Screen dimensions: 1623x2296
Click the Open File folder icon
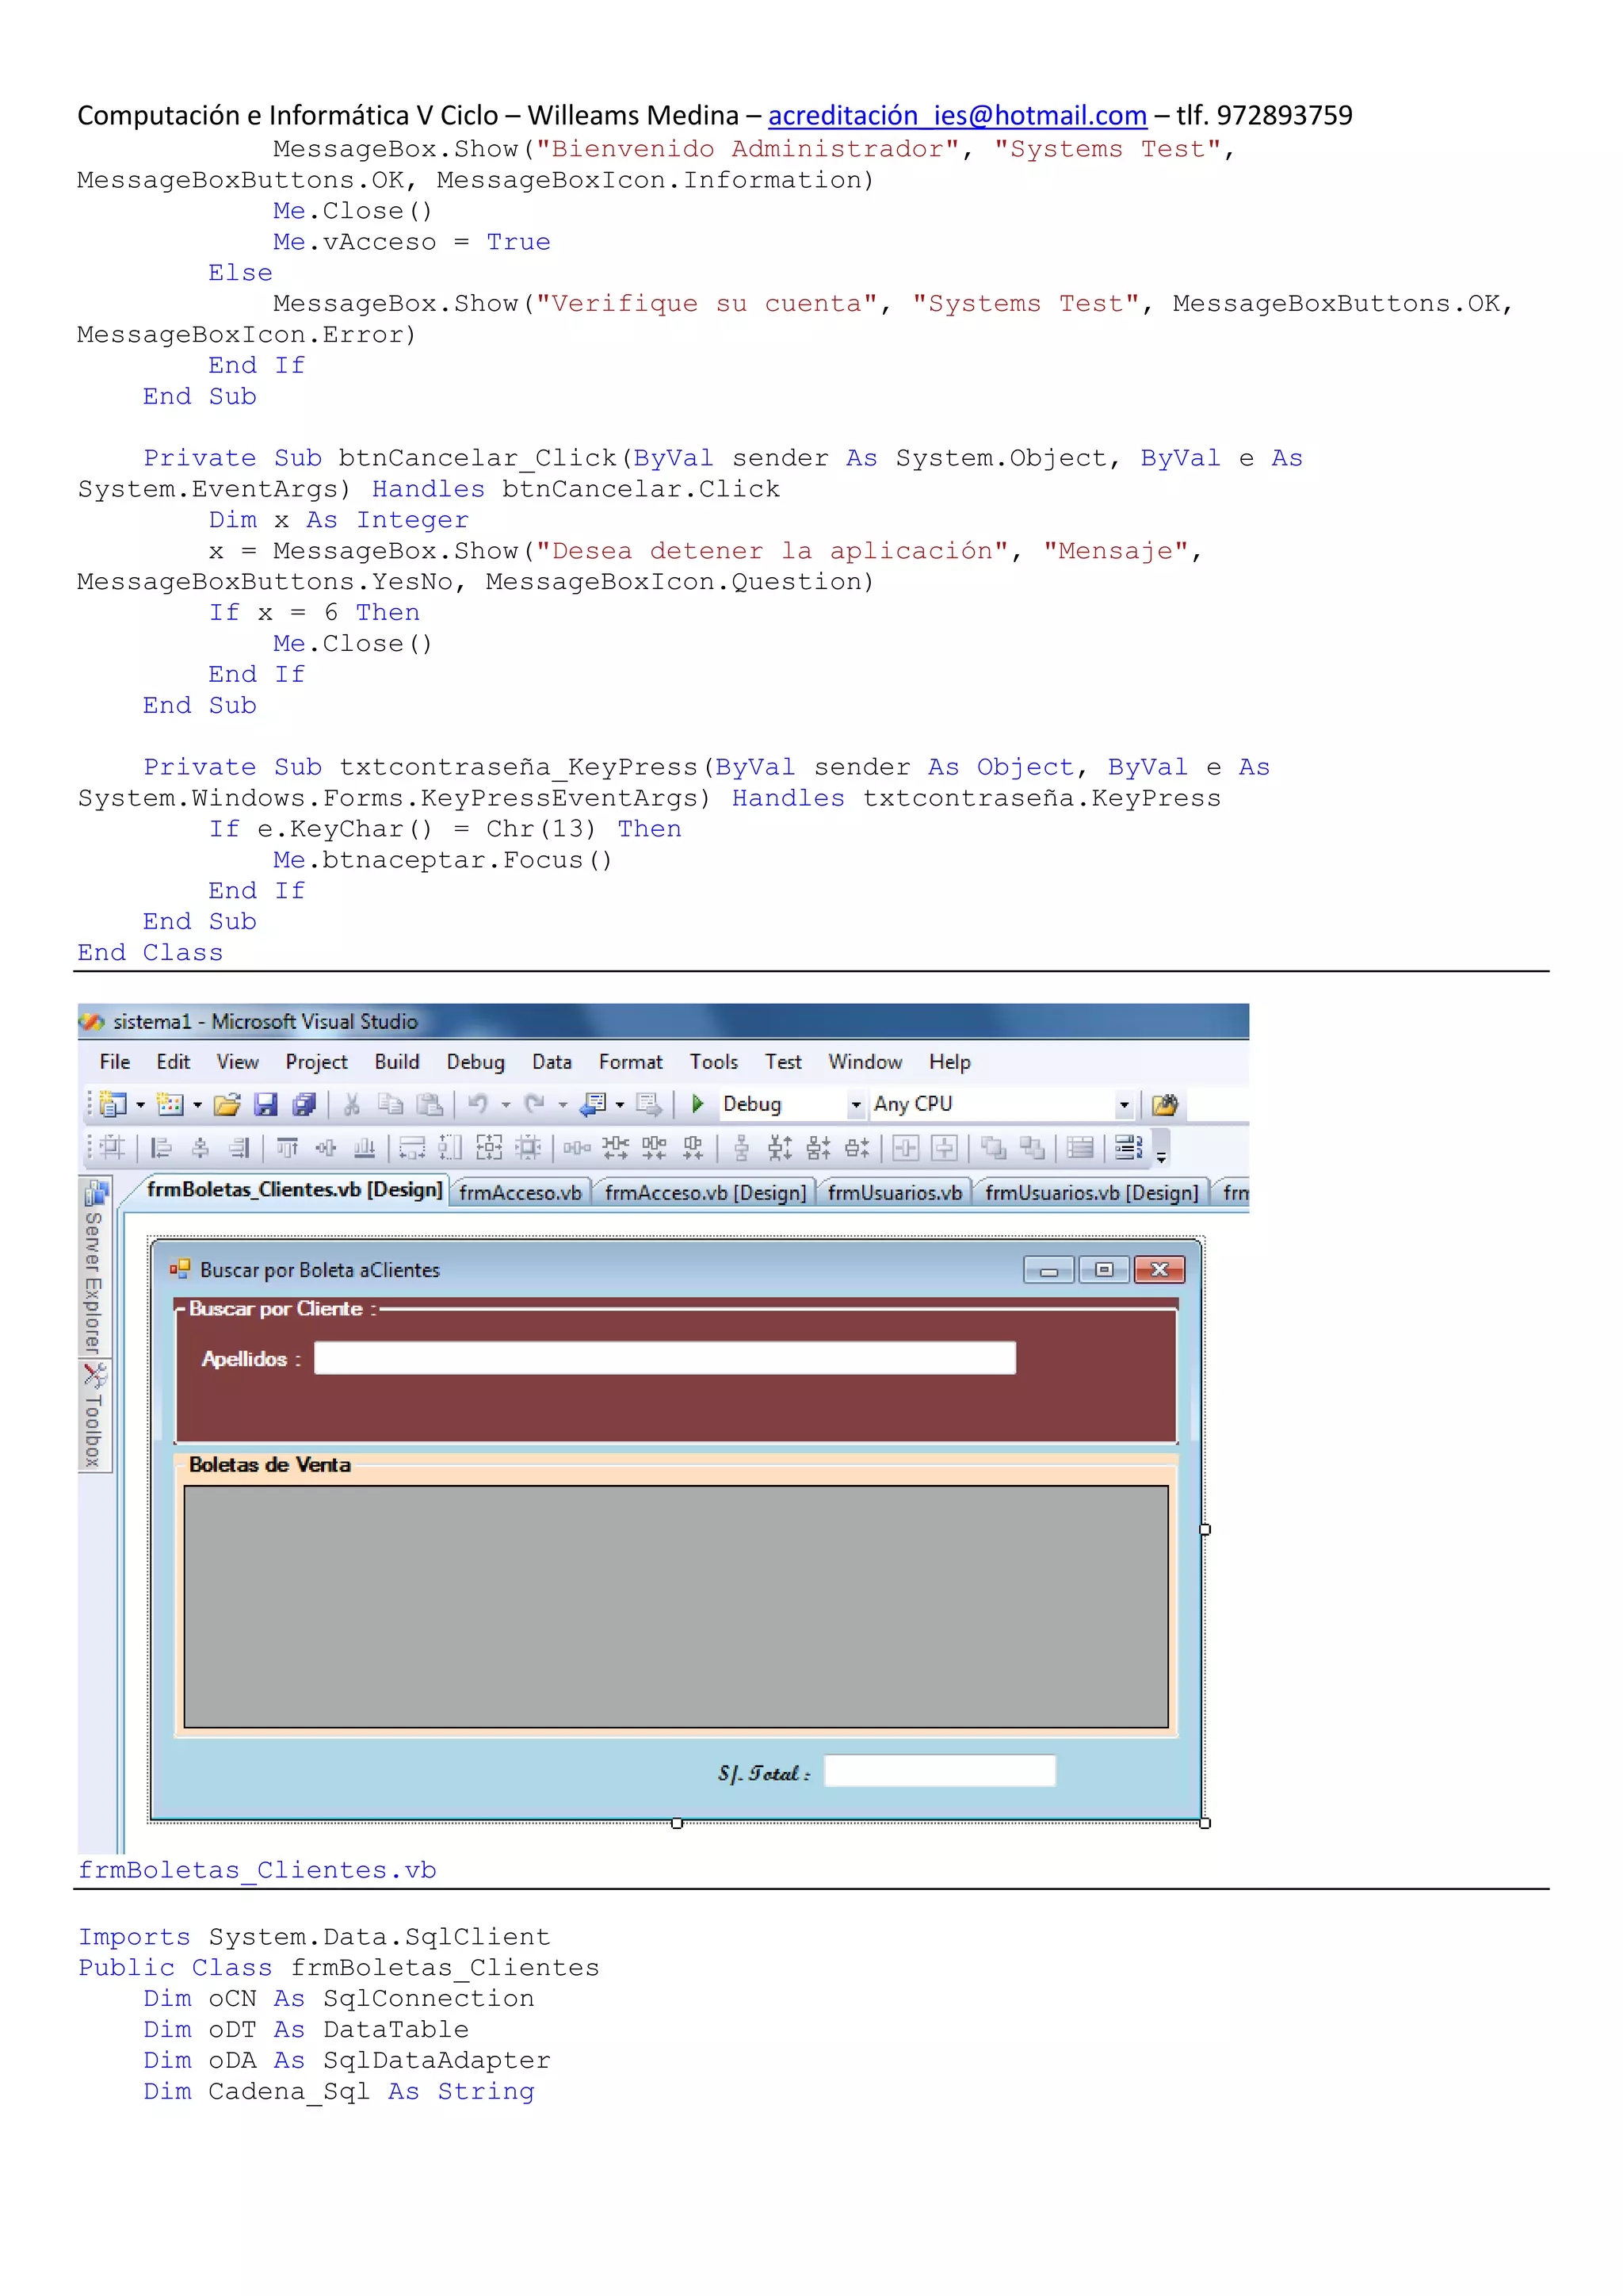[227, 1104]
